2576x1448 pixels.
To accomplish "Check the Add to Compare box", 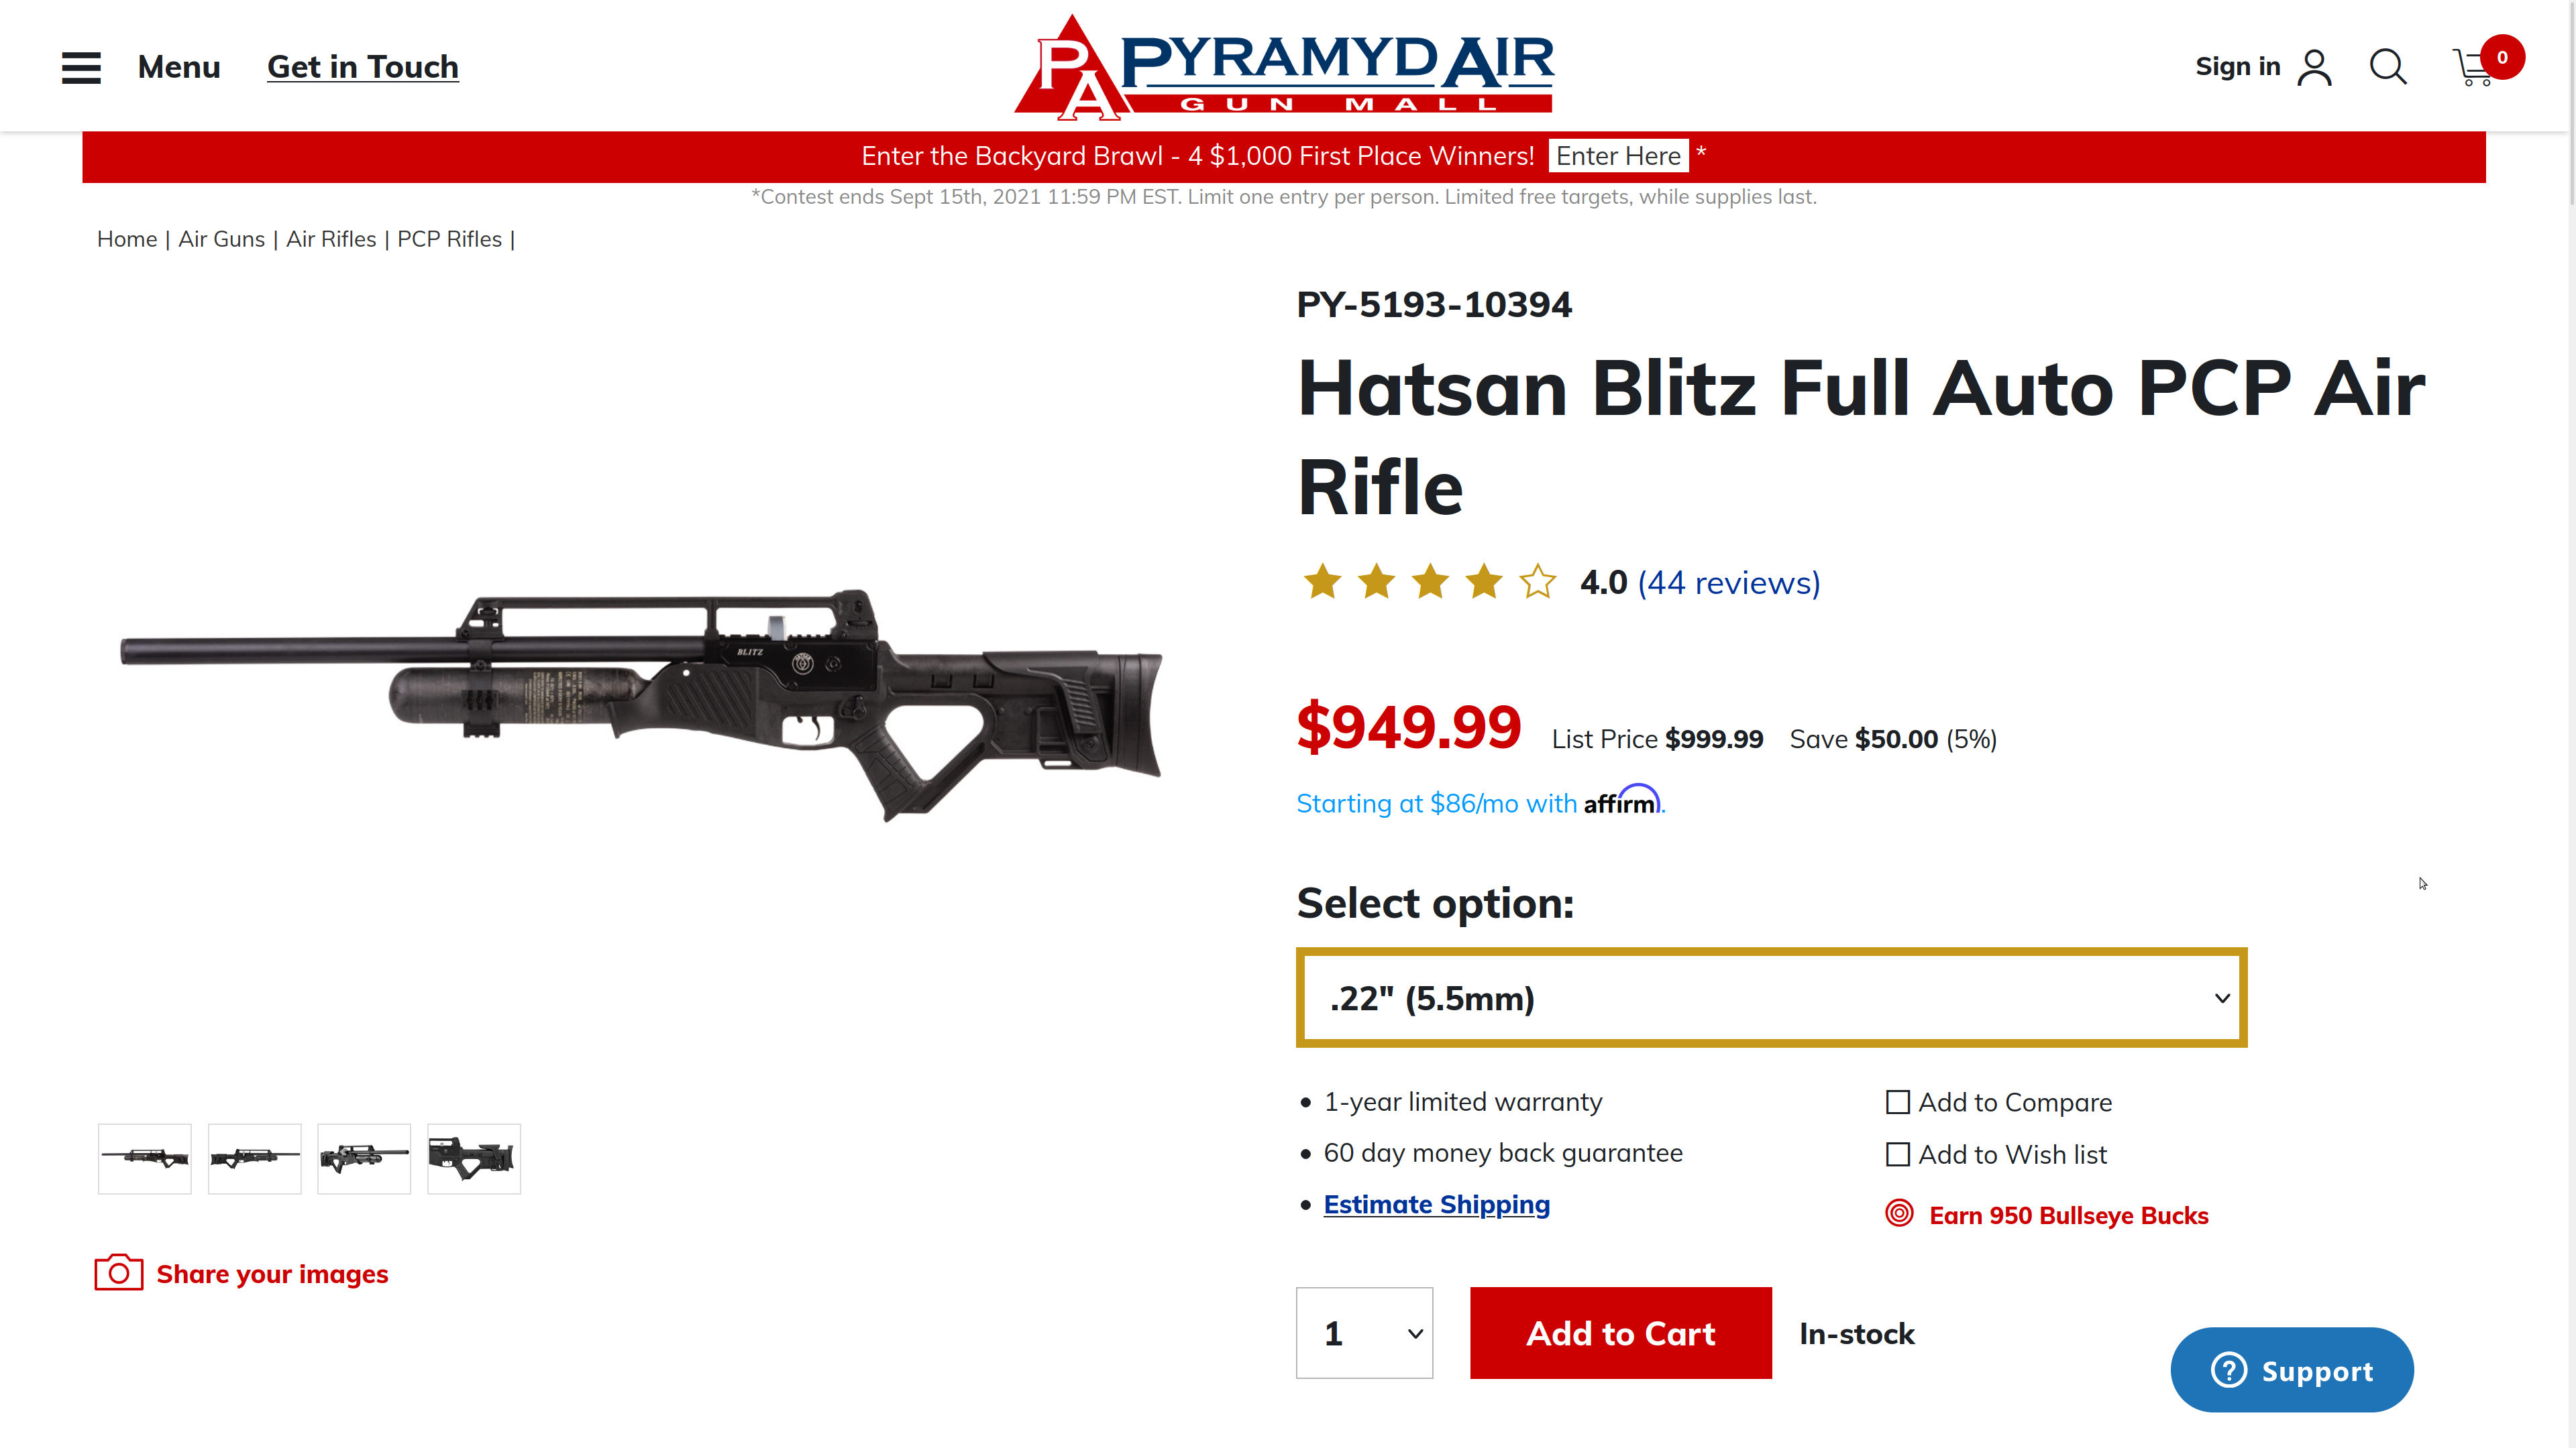I will tap(1897, 1102).
